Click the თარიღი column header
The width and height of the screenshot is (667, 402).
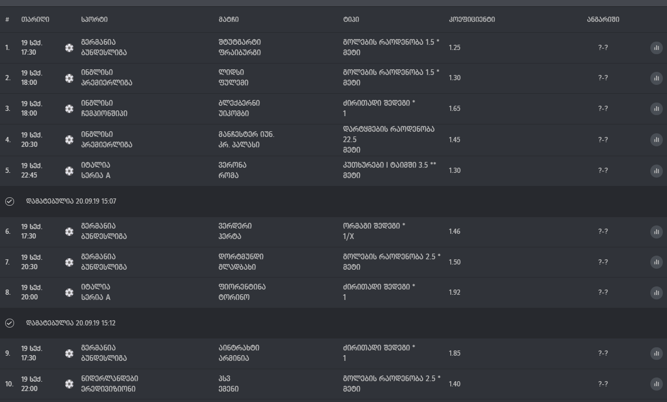[35, 20]
